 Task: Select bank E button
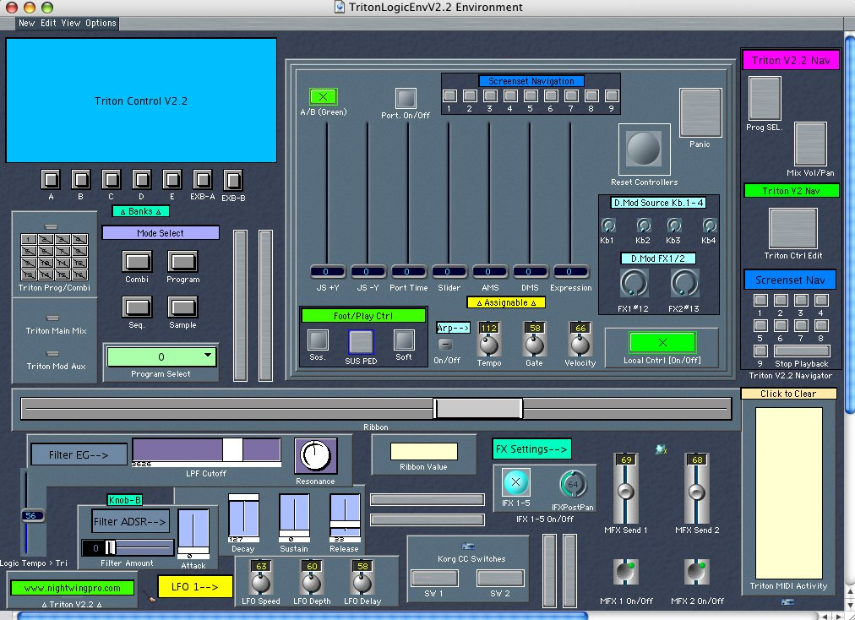point(172,179)
